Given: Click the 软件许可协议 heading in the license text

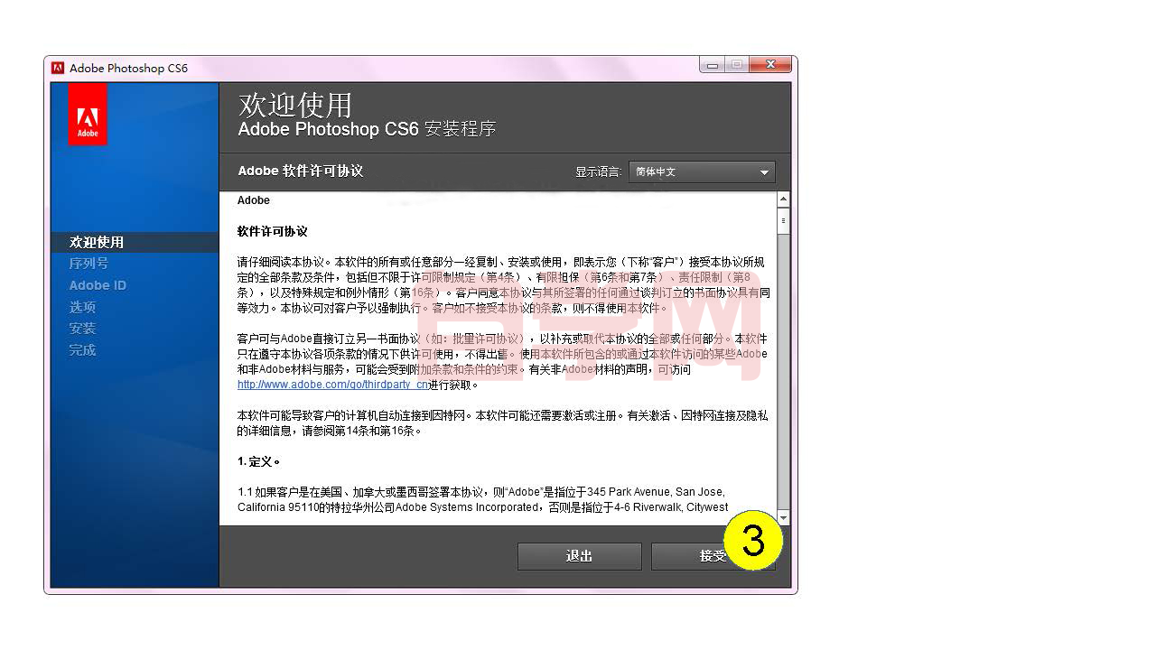Looking at the screenshot, I should tap(272, 232).
